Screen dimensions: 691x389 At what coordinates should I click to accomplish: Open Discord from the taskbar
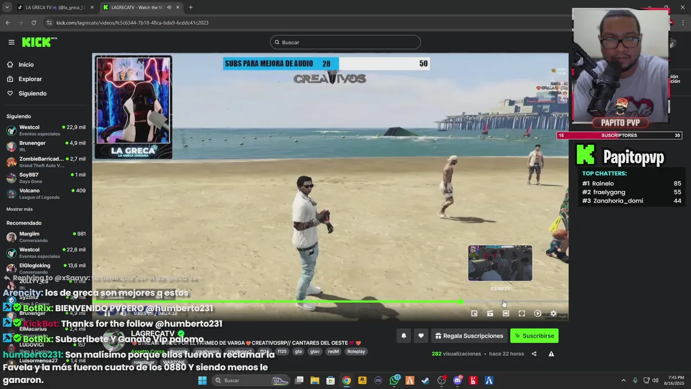[458, 380]
